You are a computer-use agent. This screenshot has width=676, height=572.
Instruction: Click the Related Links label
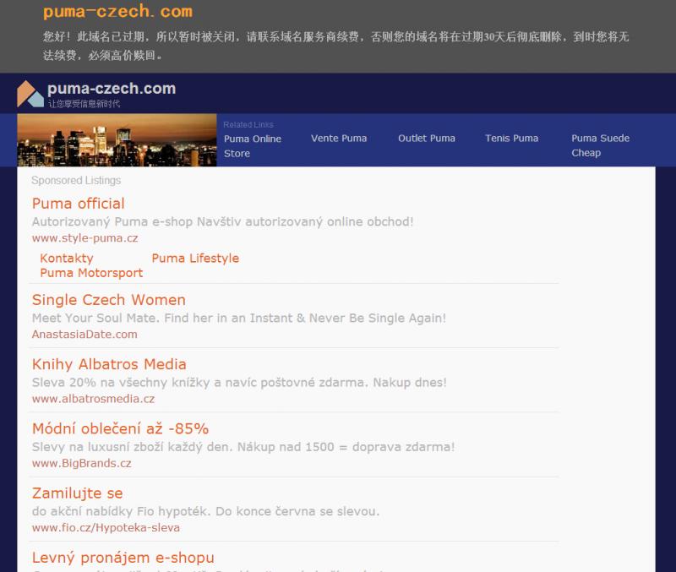point(248,124)
